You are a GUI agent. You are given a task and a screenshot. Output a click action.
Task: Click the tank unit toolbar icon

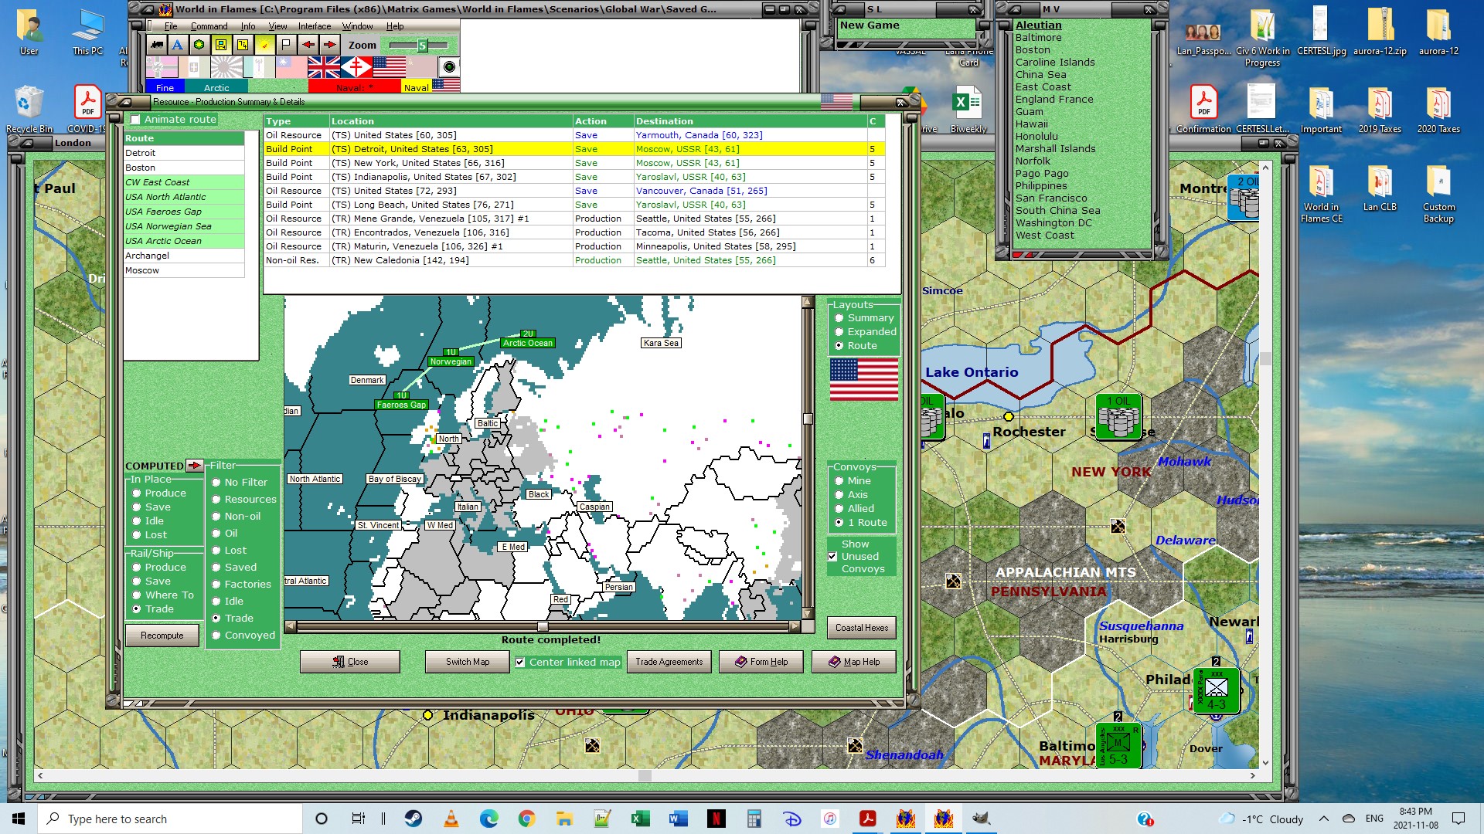(x=157, y=45)
